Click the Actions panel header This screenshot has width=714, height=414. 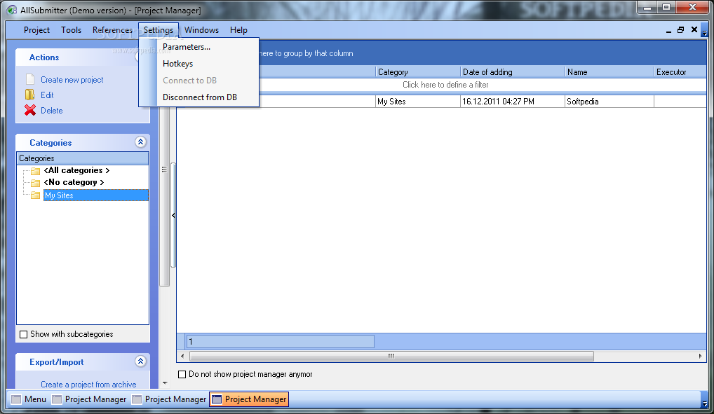pos(76,57)
